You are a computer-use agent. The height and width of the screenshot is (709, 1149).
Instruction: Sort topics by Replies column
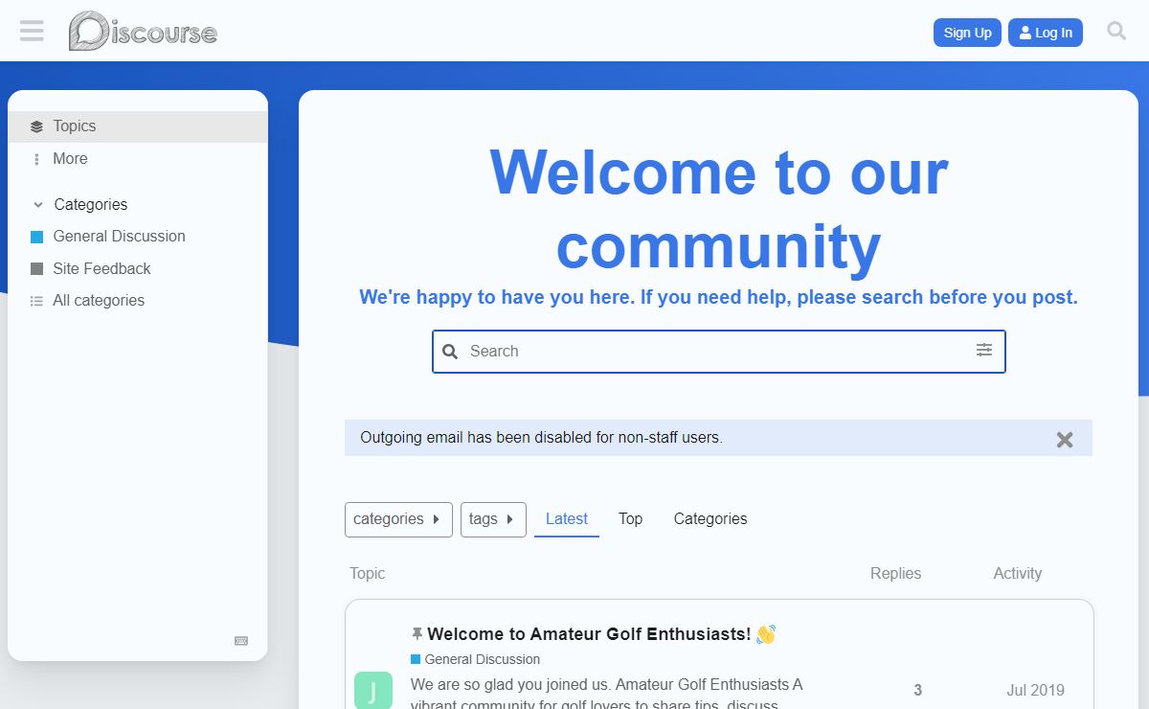[895, 574]
